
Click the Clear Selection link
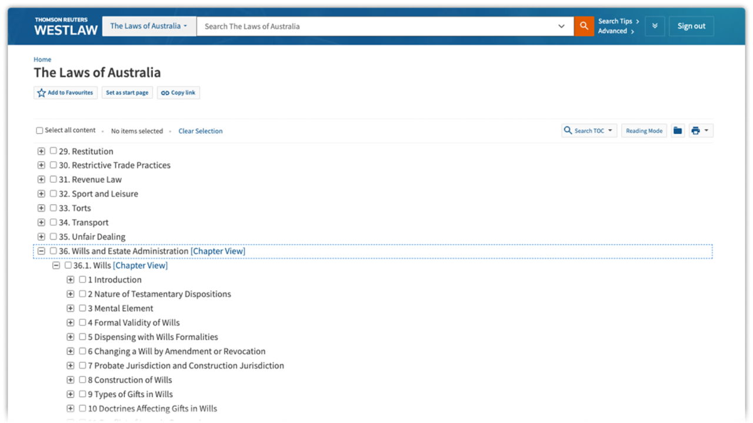201,131
